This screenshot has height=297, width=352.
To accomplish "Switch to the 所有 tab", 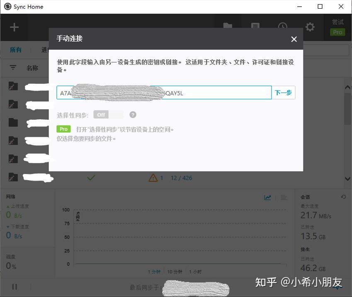I will pos(15,49).
